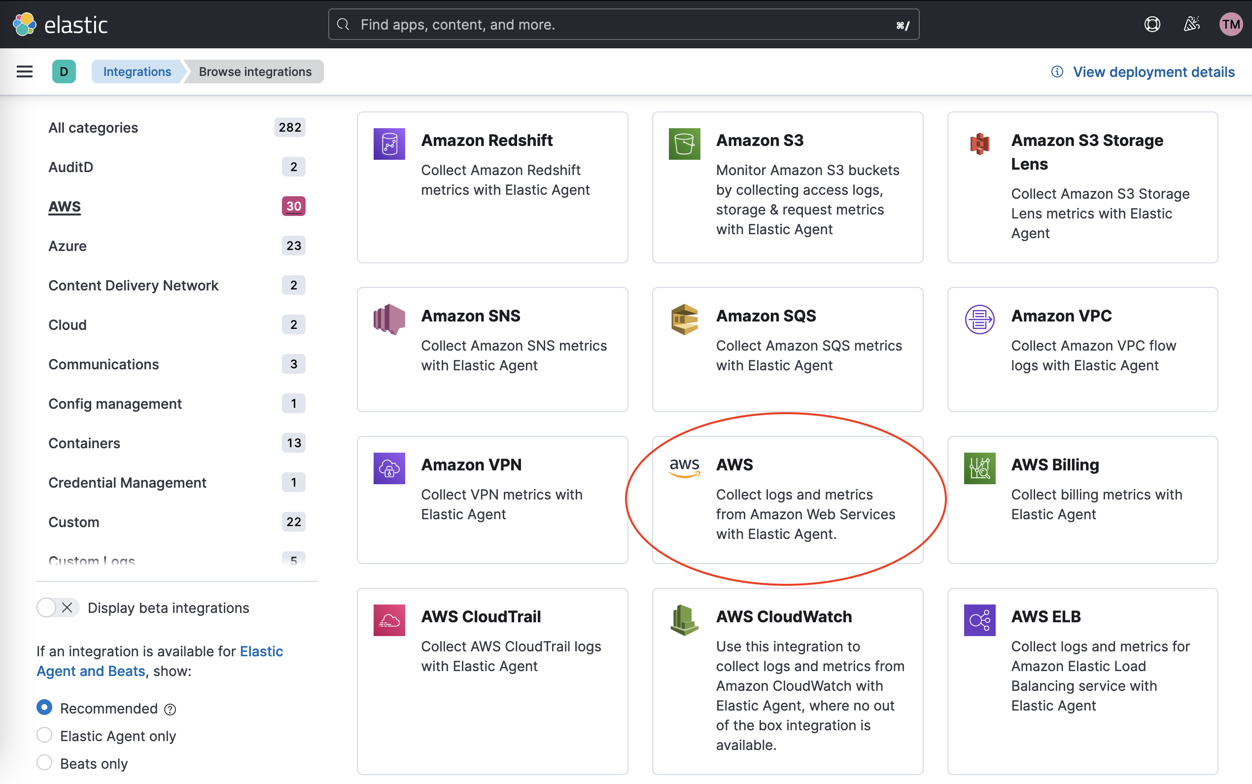Click the AWS CloudWatch integration icon
This screenshot has width=1252, height=784.
(x=684, y=620)
